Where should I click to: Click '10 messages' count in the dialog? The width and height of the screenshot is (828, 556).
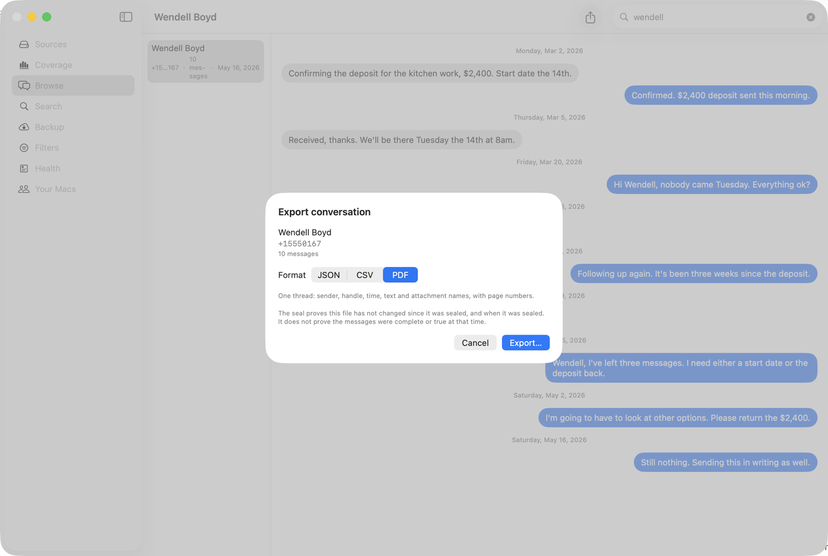pos(298,254)
